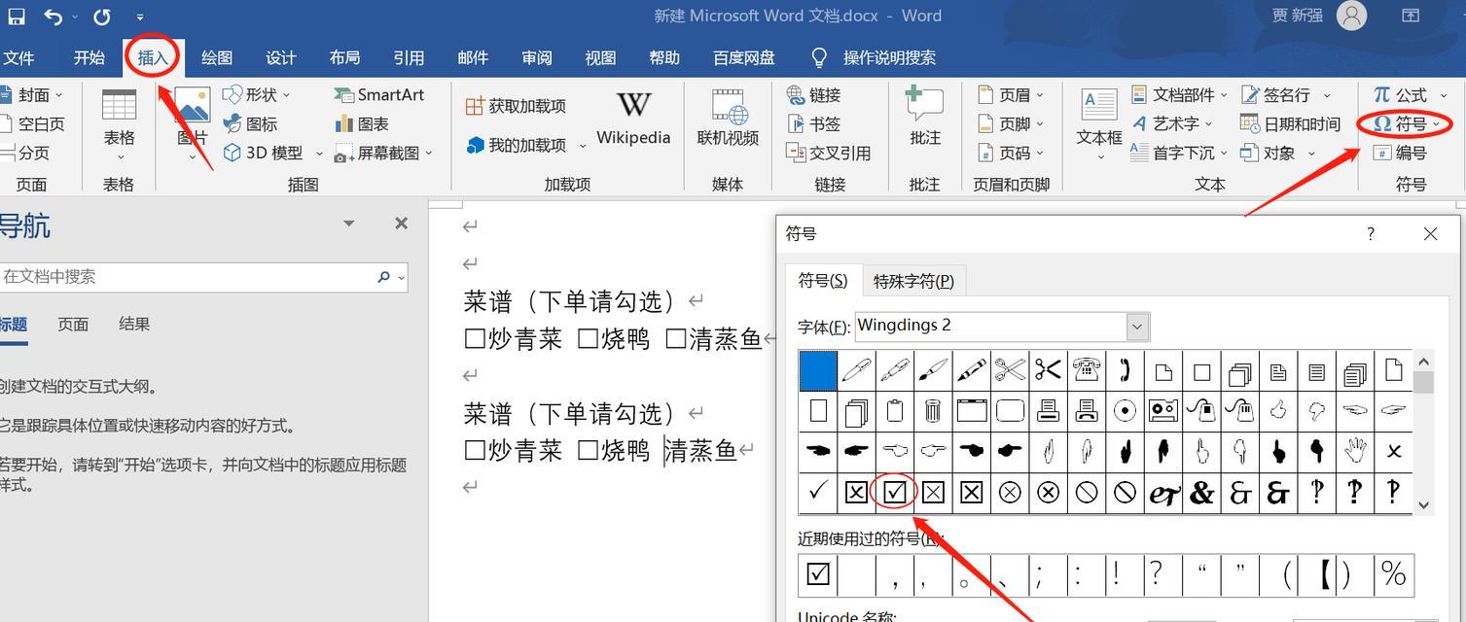Screen dimensions: 1466x622
Task: Open the 百度网盘 ribbon tab
Action: tap(744, 58)
